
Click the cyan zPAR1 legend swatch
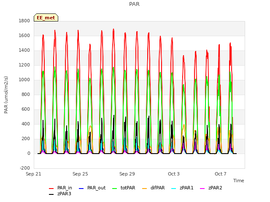174,189
